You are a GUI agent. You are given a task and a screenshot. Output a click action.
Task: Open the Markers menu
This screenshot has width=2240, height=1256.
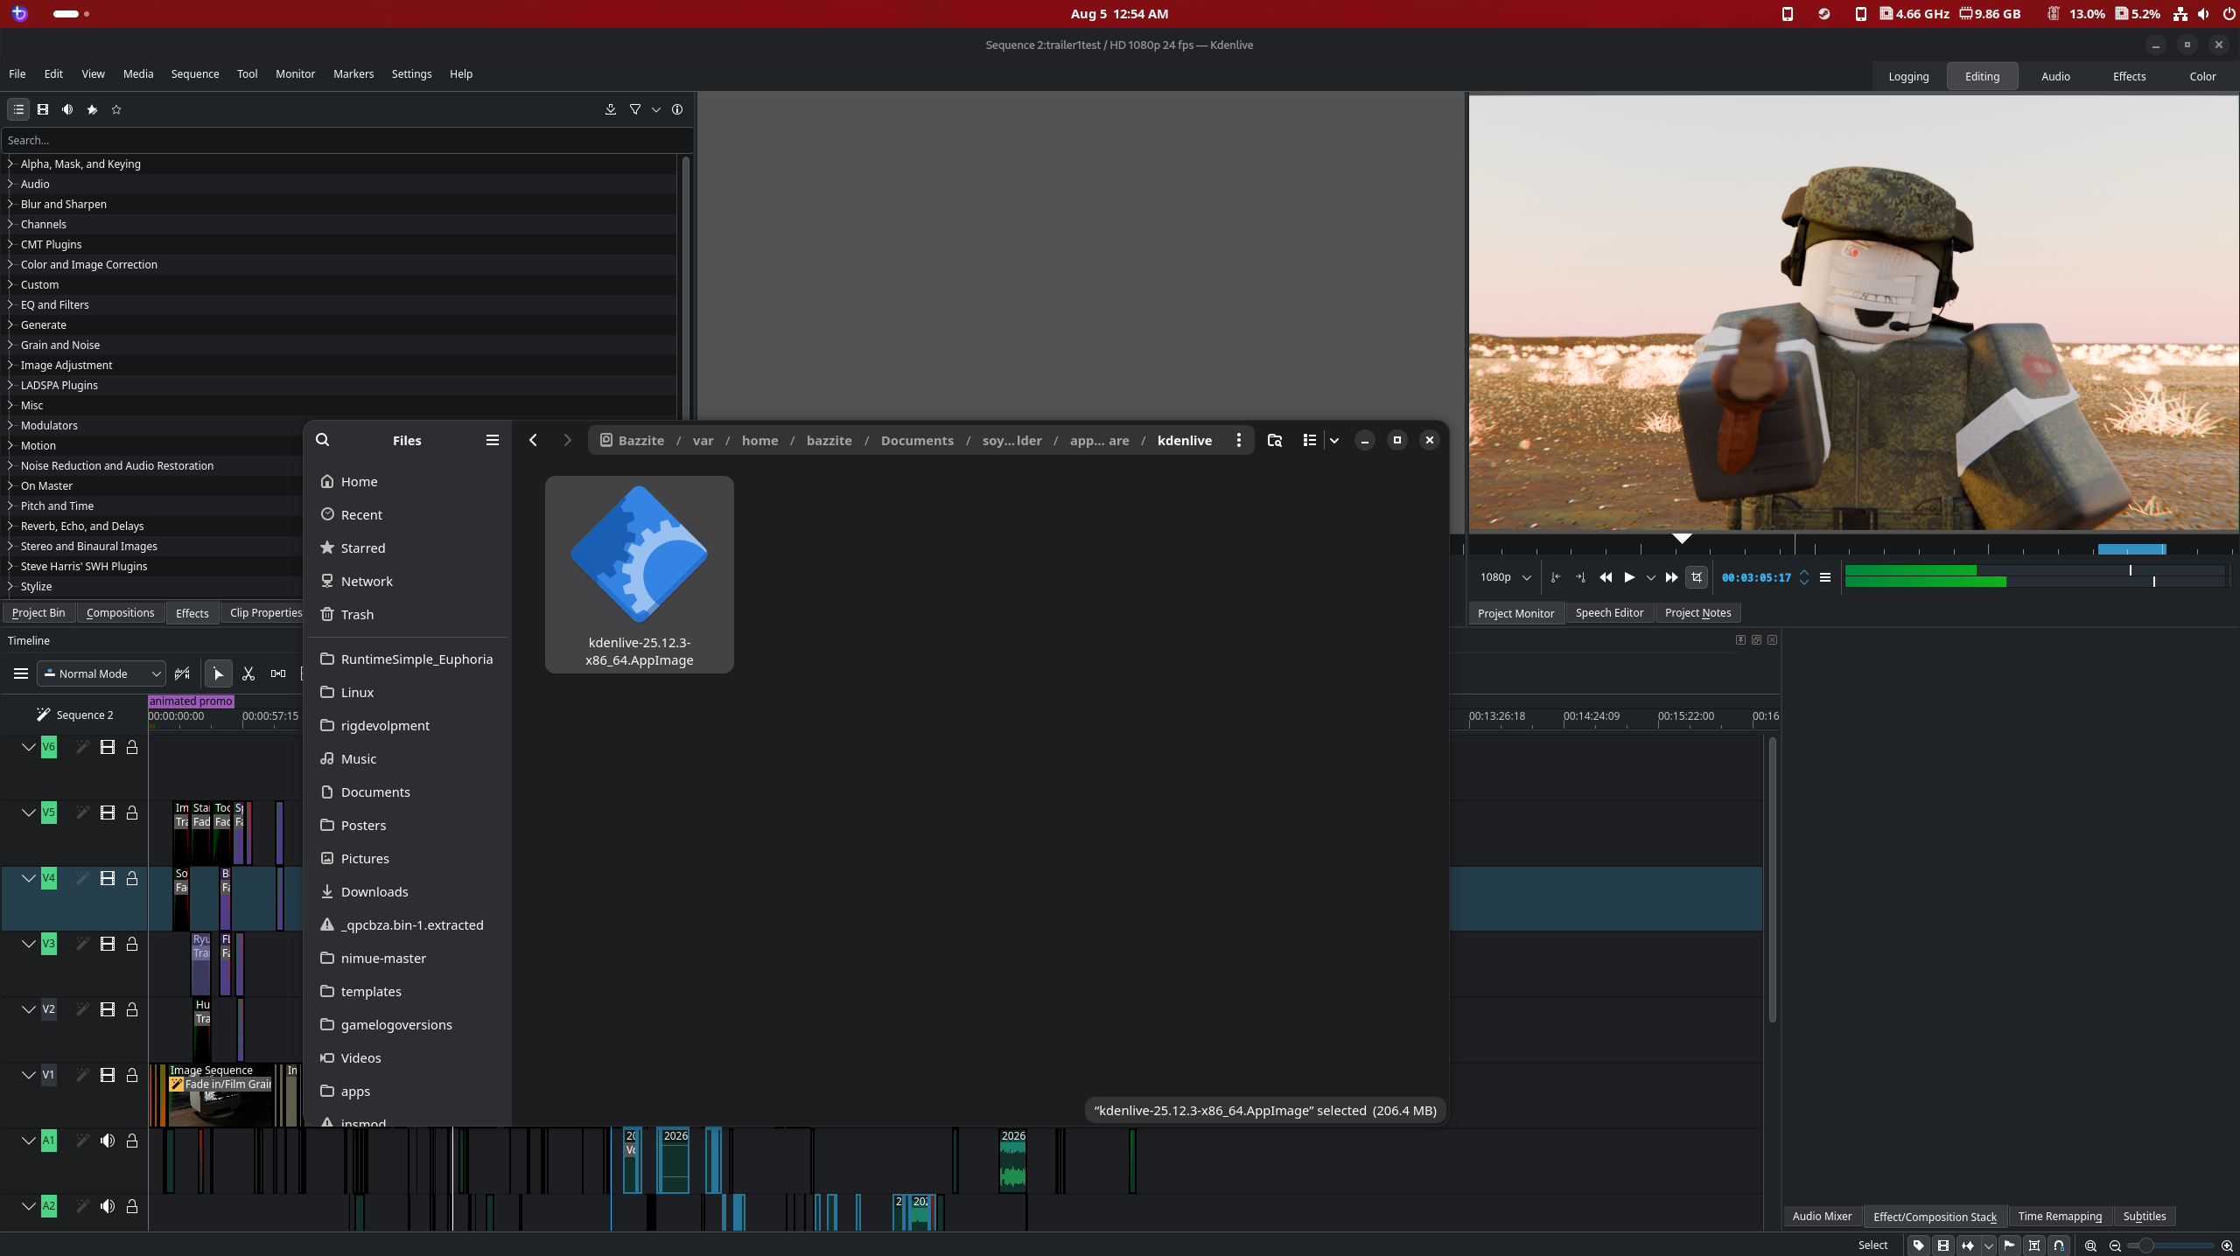click(x=353, y=74)
